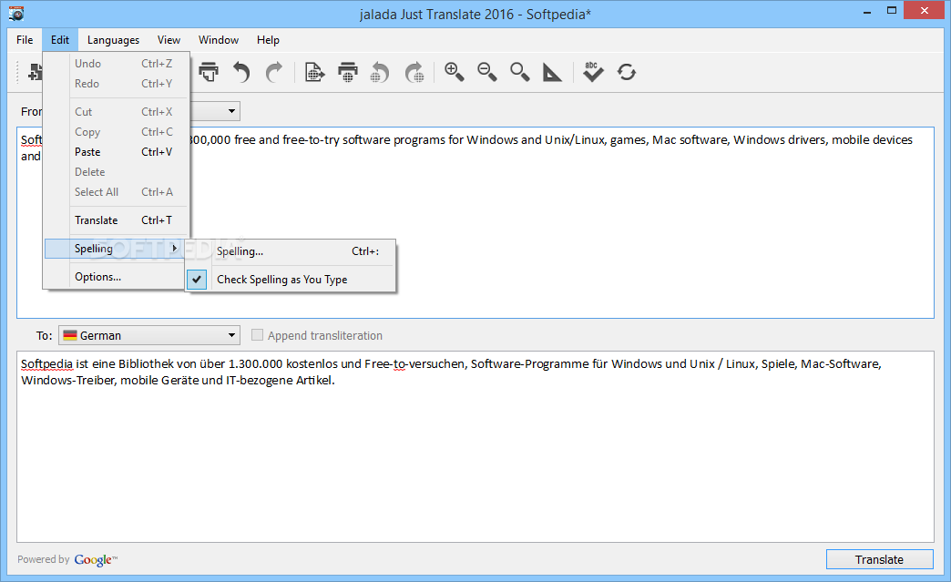Click the undo translation icon with globe
Image resolution: width=951 pixels, height=582 pixels.
380,72
